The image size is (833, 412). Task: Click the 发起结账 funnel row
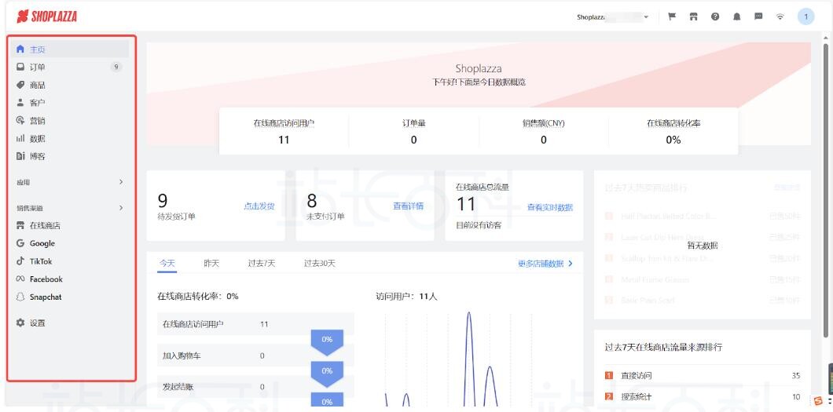pos(255,387)
